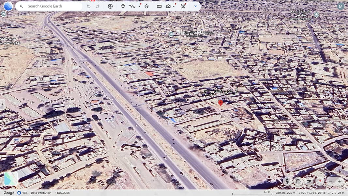
Task: Select the draw path or polygon tool
Action: tap(132, 6)
